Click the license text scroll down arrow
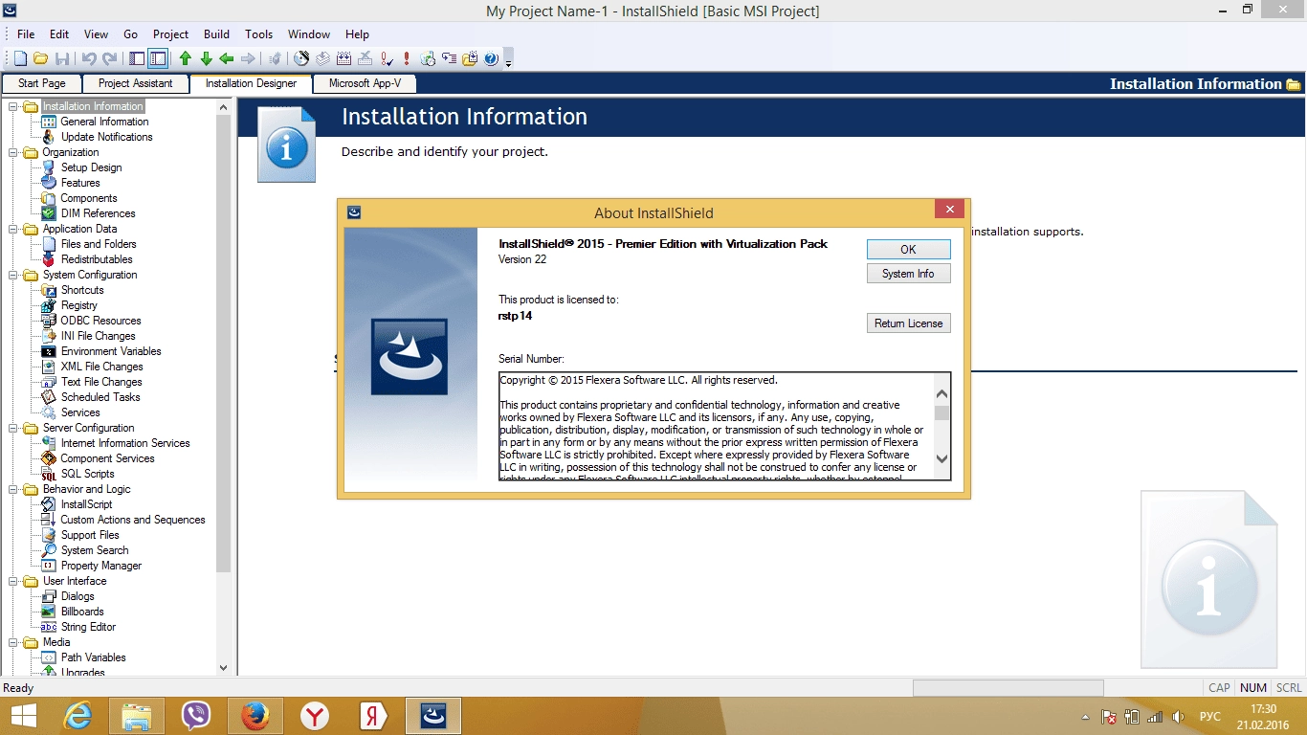The height and width of the screenshot is (735, 1307). [x=941, y=459]
